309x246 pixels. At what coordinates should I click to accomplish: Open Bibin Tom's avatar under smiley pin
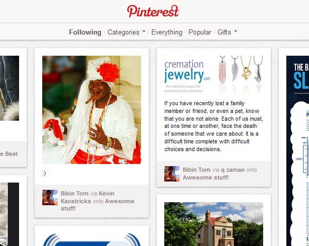point(50,198)
